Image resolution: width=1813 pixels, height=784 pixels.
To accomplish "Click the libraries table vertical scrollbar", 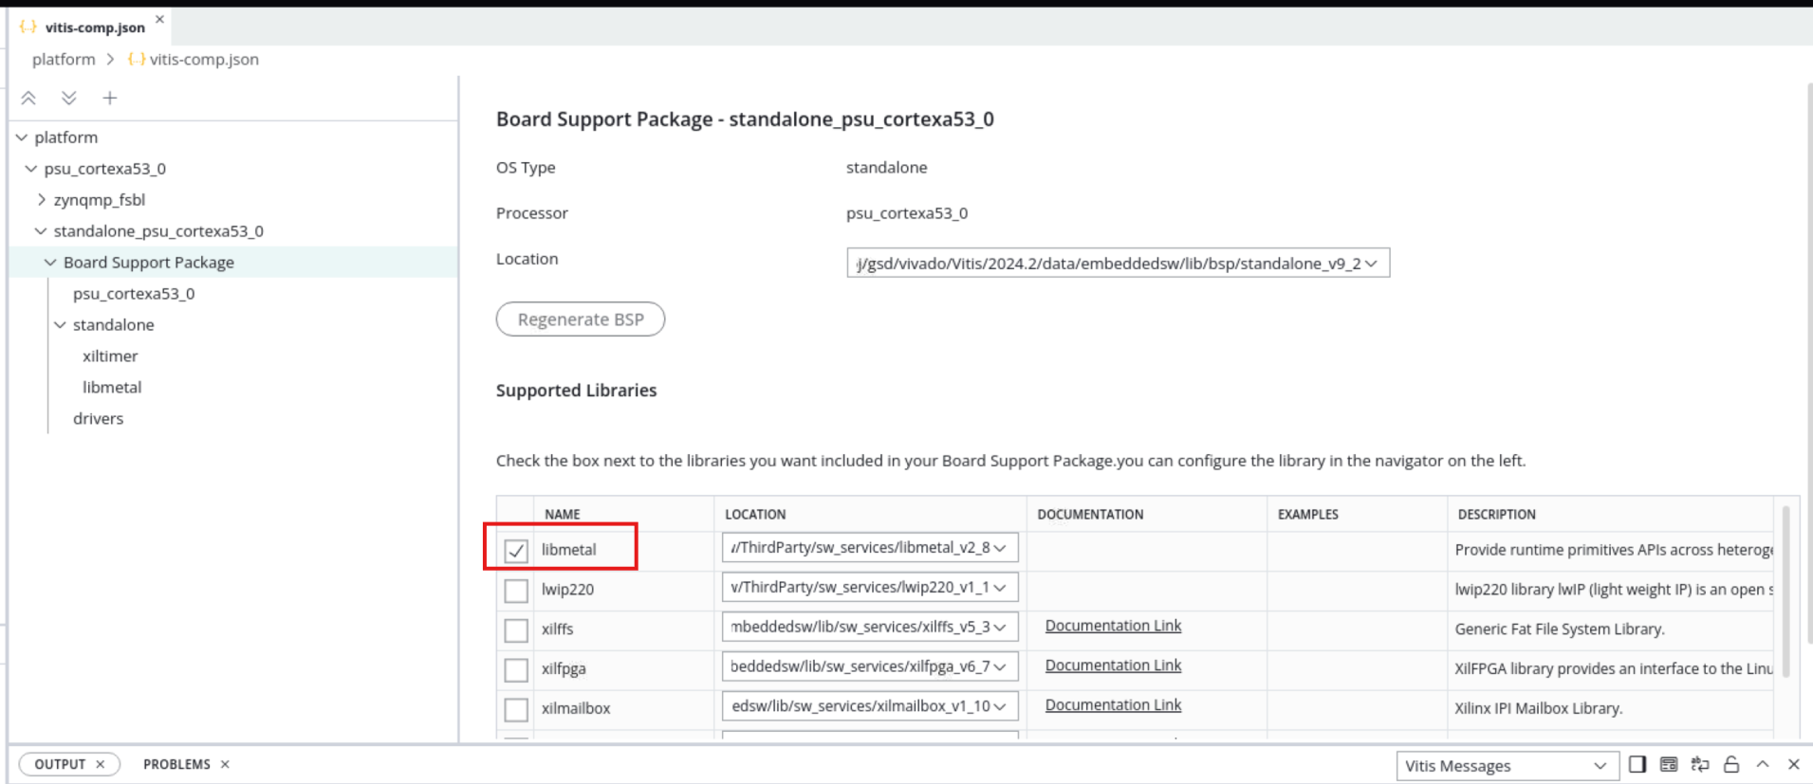I will 1786,593.
